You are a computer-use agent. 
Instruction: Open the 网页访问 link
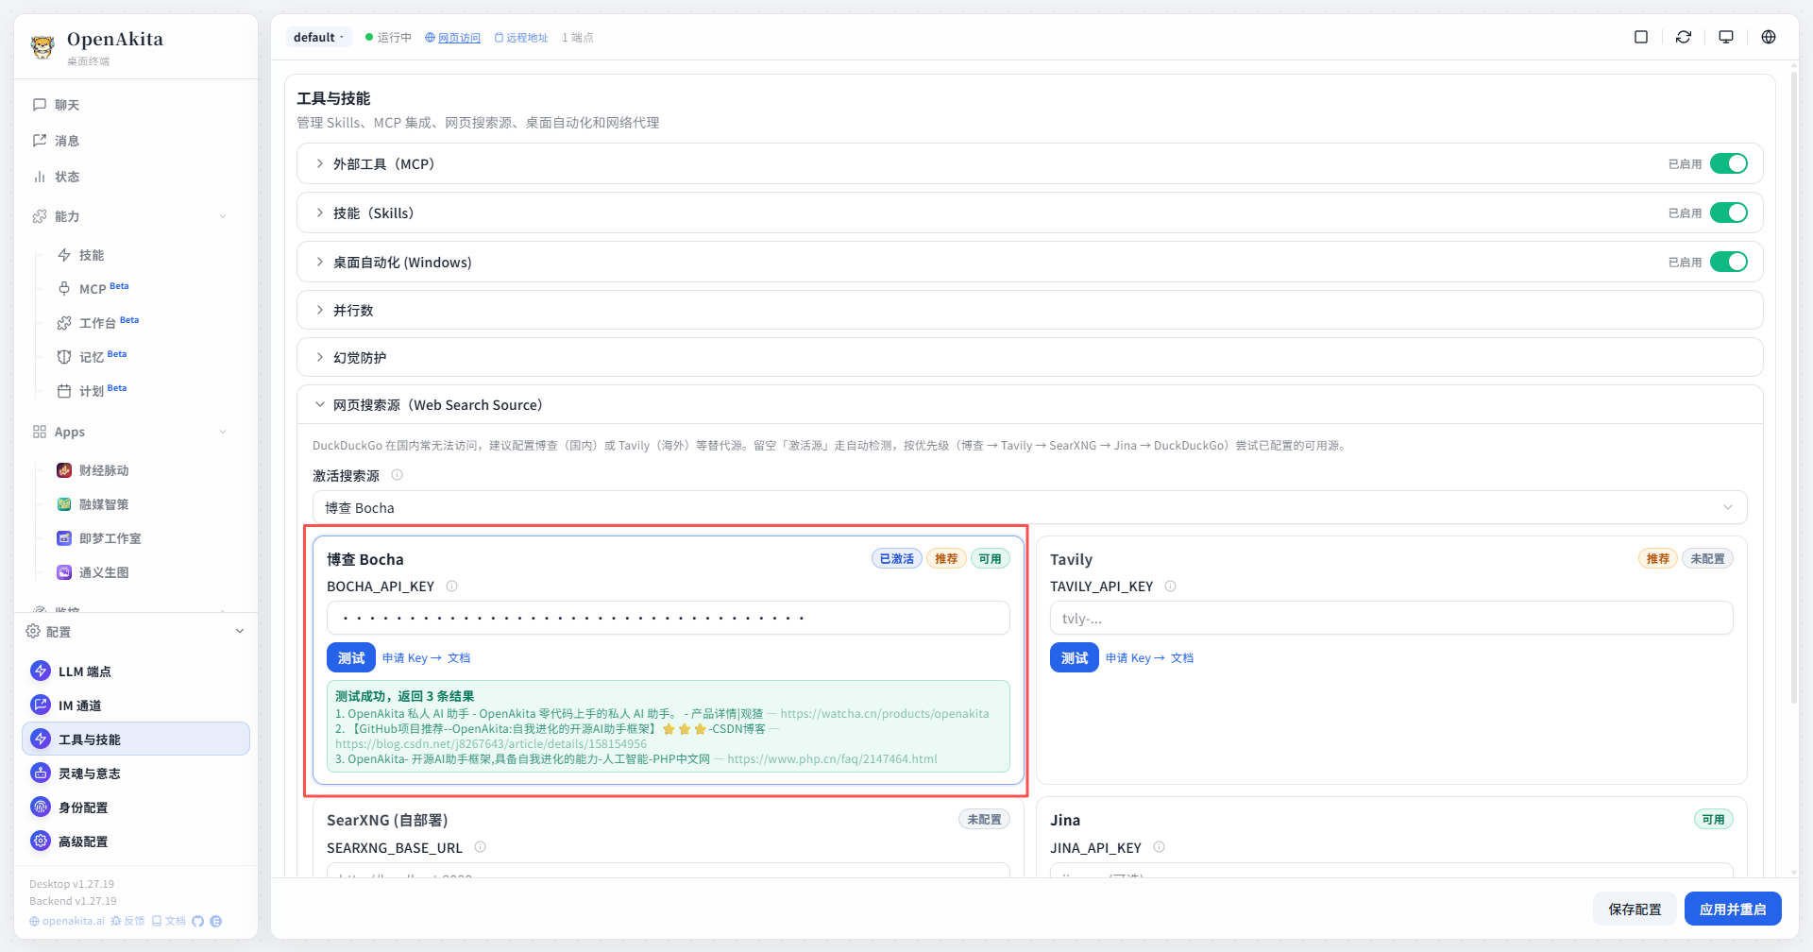pos(453,38)
